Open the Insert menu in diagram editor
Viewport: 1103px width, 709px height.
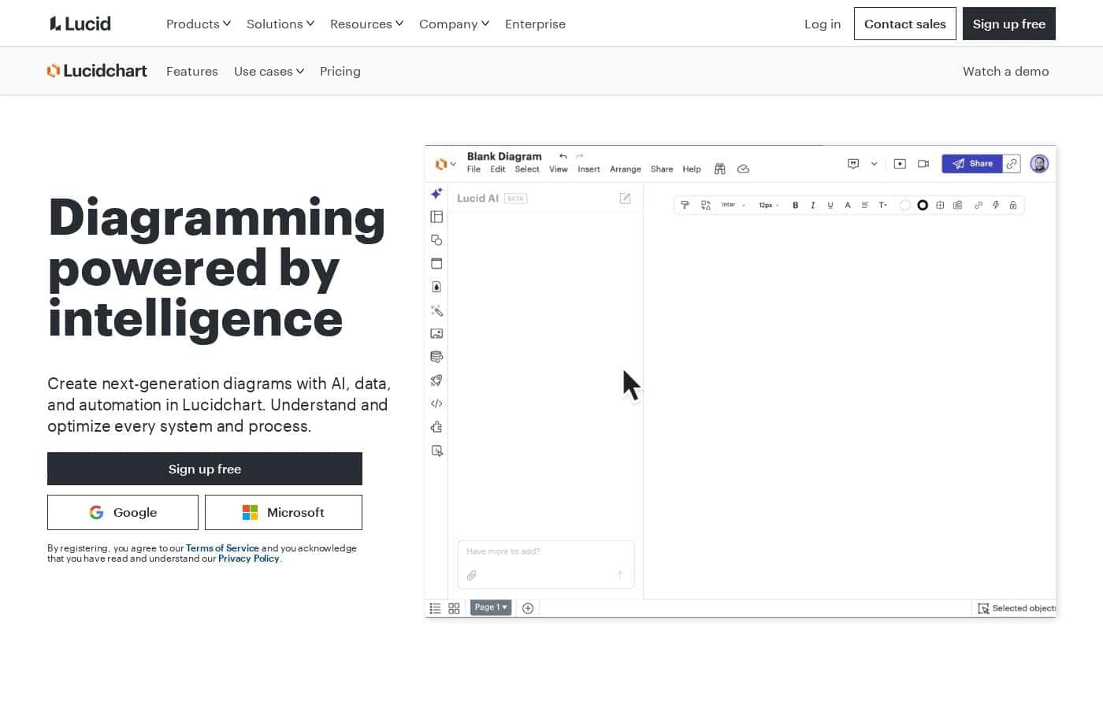point(589,169)
